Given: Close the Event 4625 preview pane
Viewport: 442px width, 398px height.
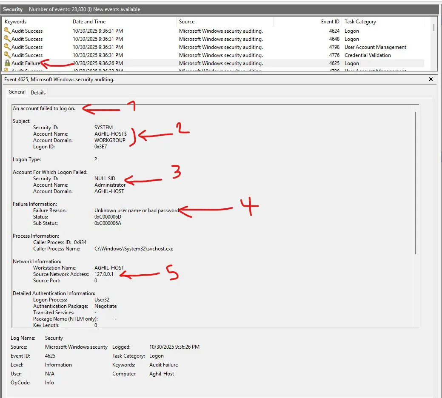Looking at the screenshot, I should tap(431, 79).
